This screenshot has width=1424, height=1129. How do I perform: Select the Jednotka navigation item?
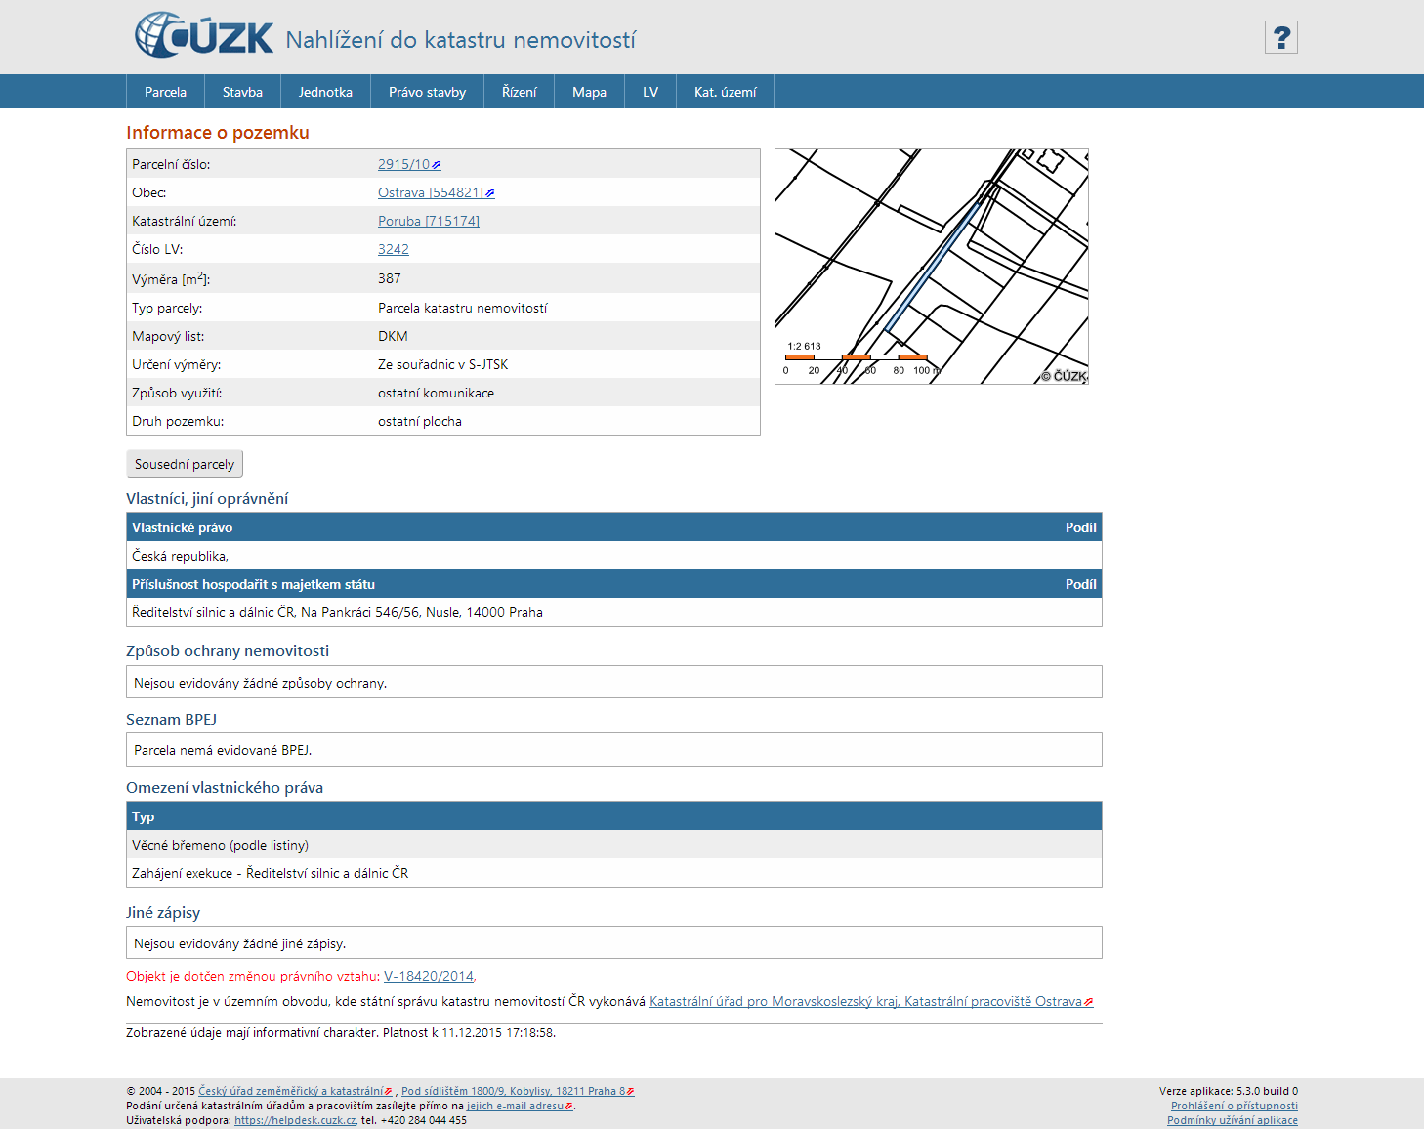[325, 92]
